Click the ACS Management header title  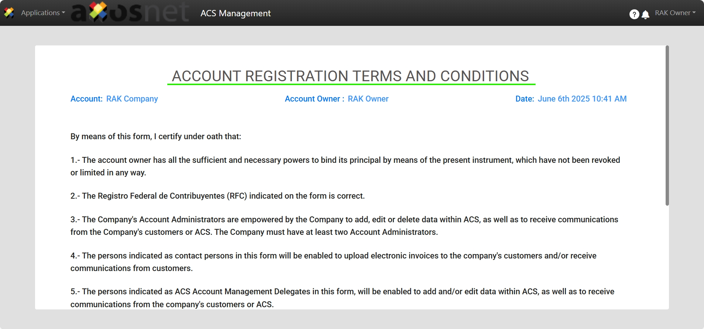pos(235,13)
